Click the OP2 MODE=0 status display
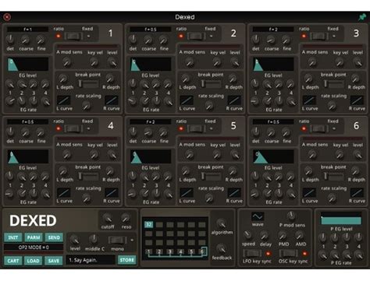The image size is (370, 281). click(34, 248)
